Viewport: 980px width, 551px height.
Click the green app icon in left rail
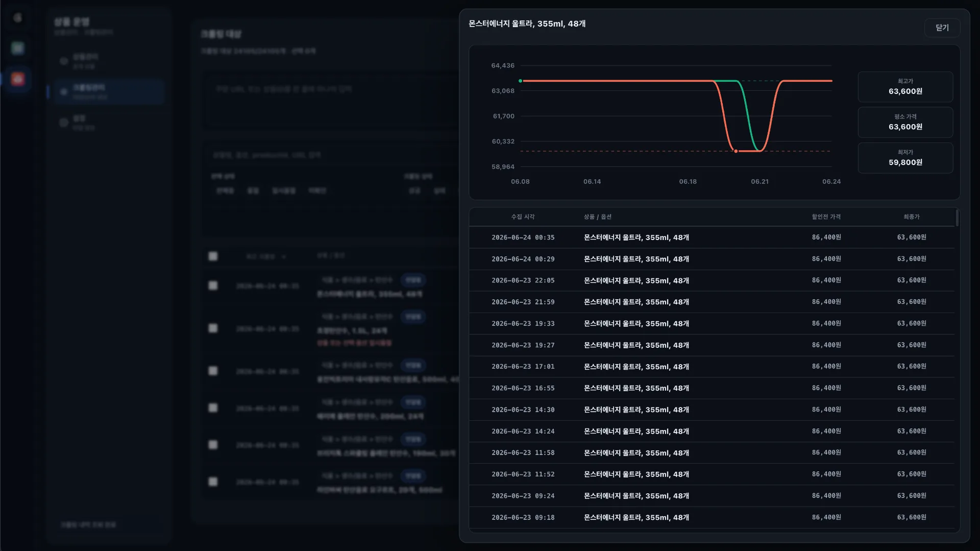point(18,48)
